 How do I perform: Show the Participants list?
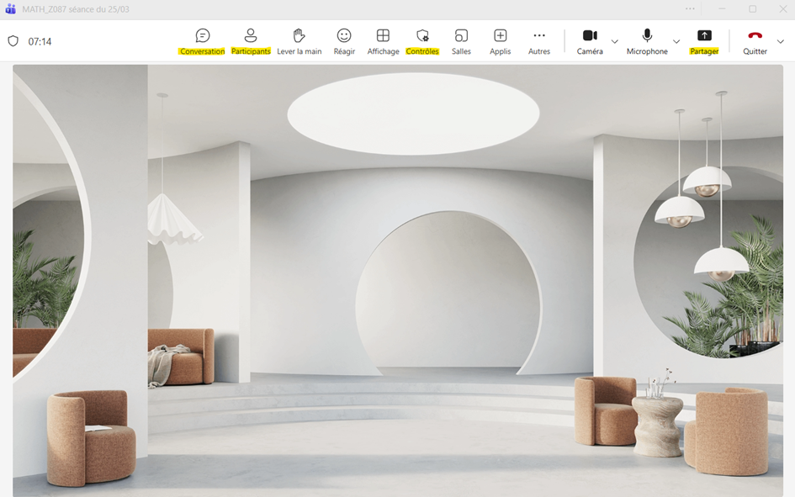click(x=251, y=41)
